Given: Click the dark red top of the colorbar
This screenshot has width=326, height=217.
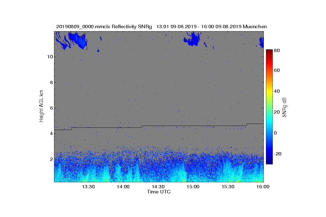Looking at the screenshot, I should [269, 52].
